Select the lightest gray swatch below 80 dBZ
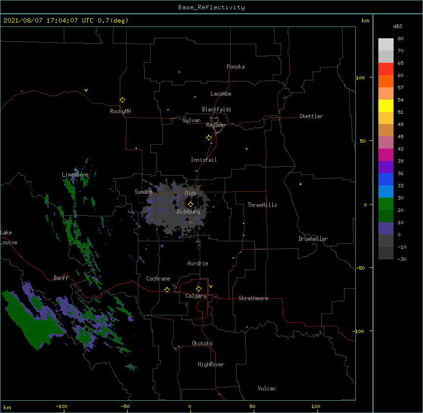 pyautogui.click(x=386, y=44)
